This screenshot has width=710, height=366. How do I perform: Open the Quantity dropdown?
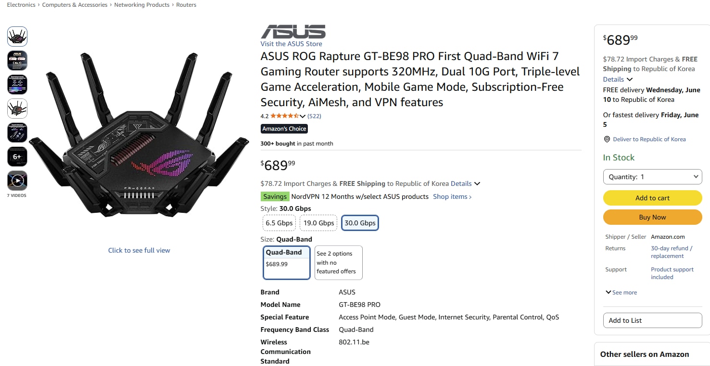[653, 177]
